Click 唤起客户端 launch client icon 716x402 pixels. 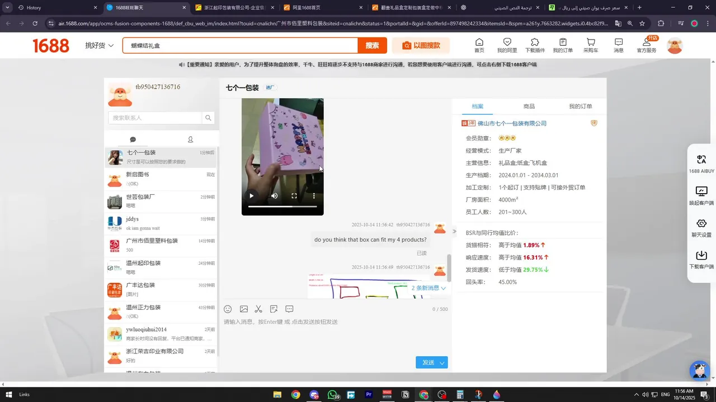tap(701, 196)
